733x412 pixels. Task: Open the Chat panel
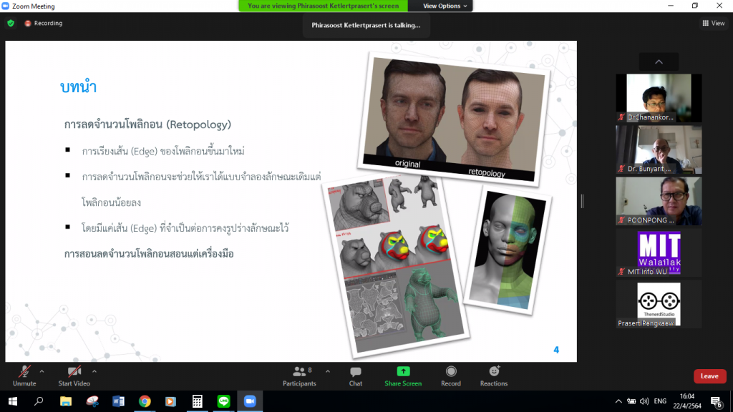[x=355, y=375]
